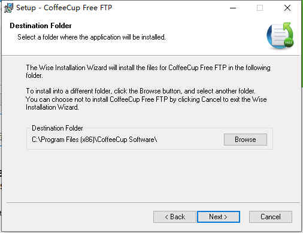Click the Setup installer icon in title bar
The image size is (303, 233).
(8, 8)
